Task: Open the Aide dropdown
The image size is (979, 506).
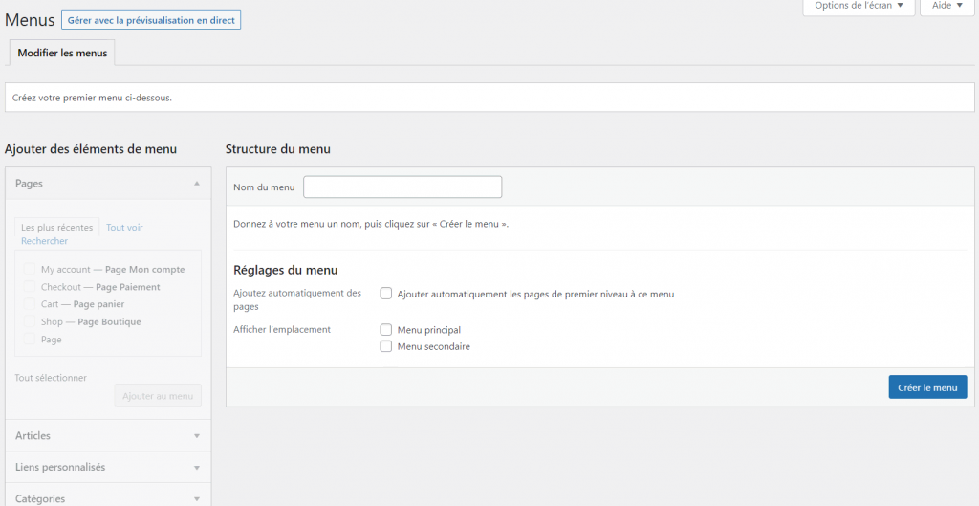Action: coord(946,6)
